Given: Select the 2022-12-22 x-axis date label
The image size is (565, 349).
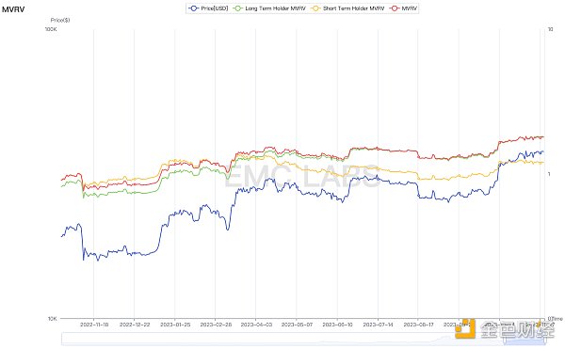Looking at the screenshot, I should click(135, 325).
